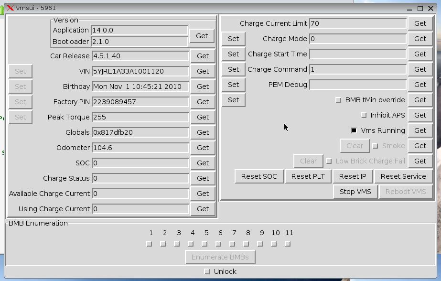Click the Stop VMS button

point(355,192)
